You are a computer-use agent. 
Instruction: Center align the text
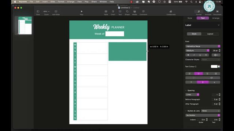[198, 74]
